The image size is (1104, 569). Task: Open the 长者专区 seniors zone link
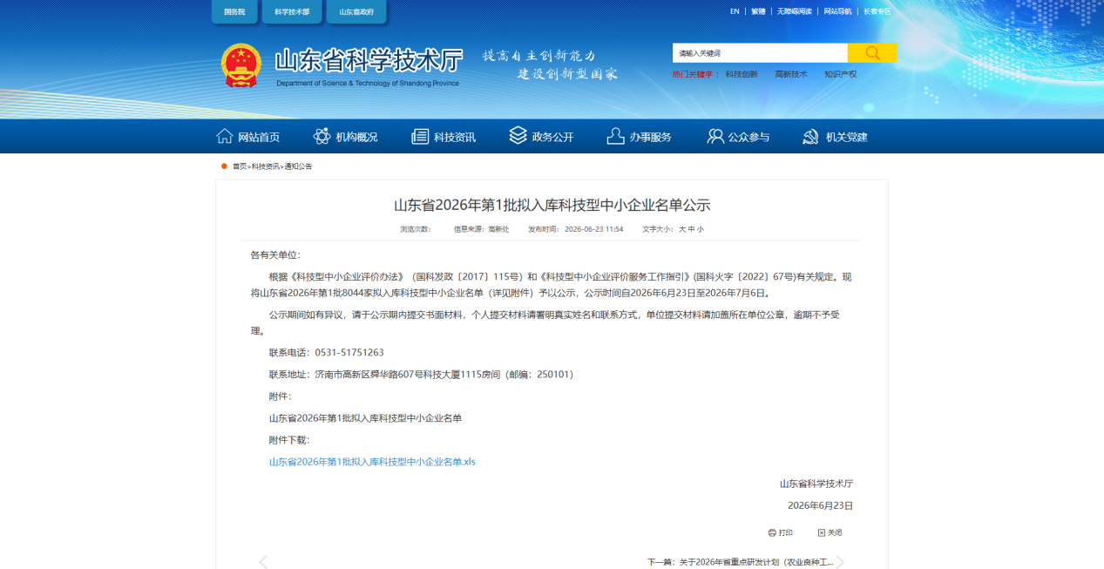point(877,11)
